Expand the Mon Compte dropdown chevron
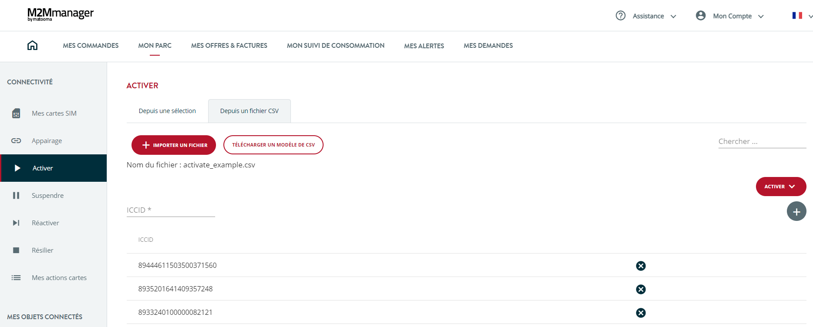Viewport: 813px width, 327px height. click(761, 17)
